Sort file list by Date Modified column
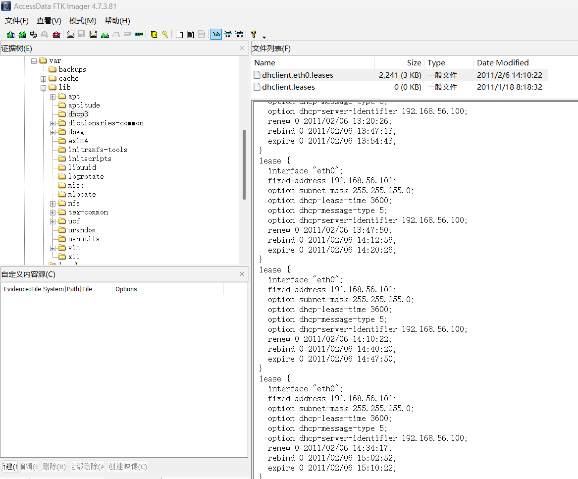This screenshot has width=578, height=479. pyautogui.click(x=502, y=63)
